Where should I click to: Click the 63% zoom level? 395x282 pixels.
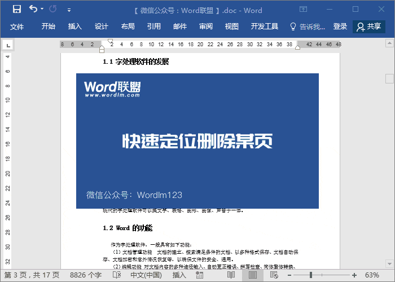tap(372, 275)
